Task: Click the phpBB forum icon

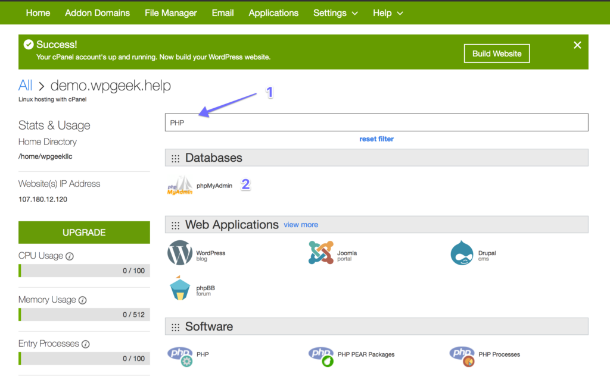Action: click(x=180, y=288)
